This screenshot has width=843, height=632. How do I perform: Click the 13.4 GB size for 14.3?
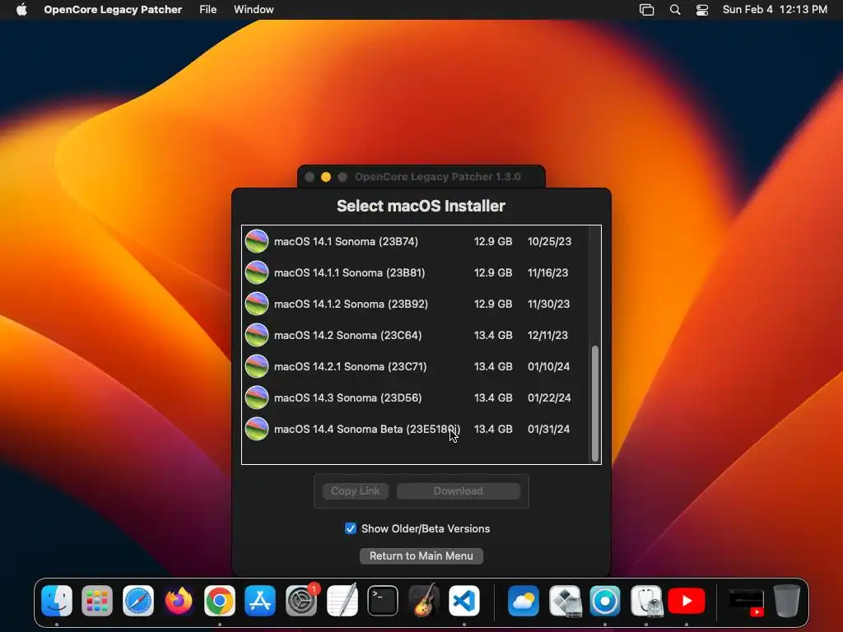coord(493,397)
